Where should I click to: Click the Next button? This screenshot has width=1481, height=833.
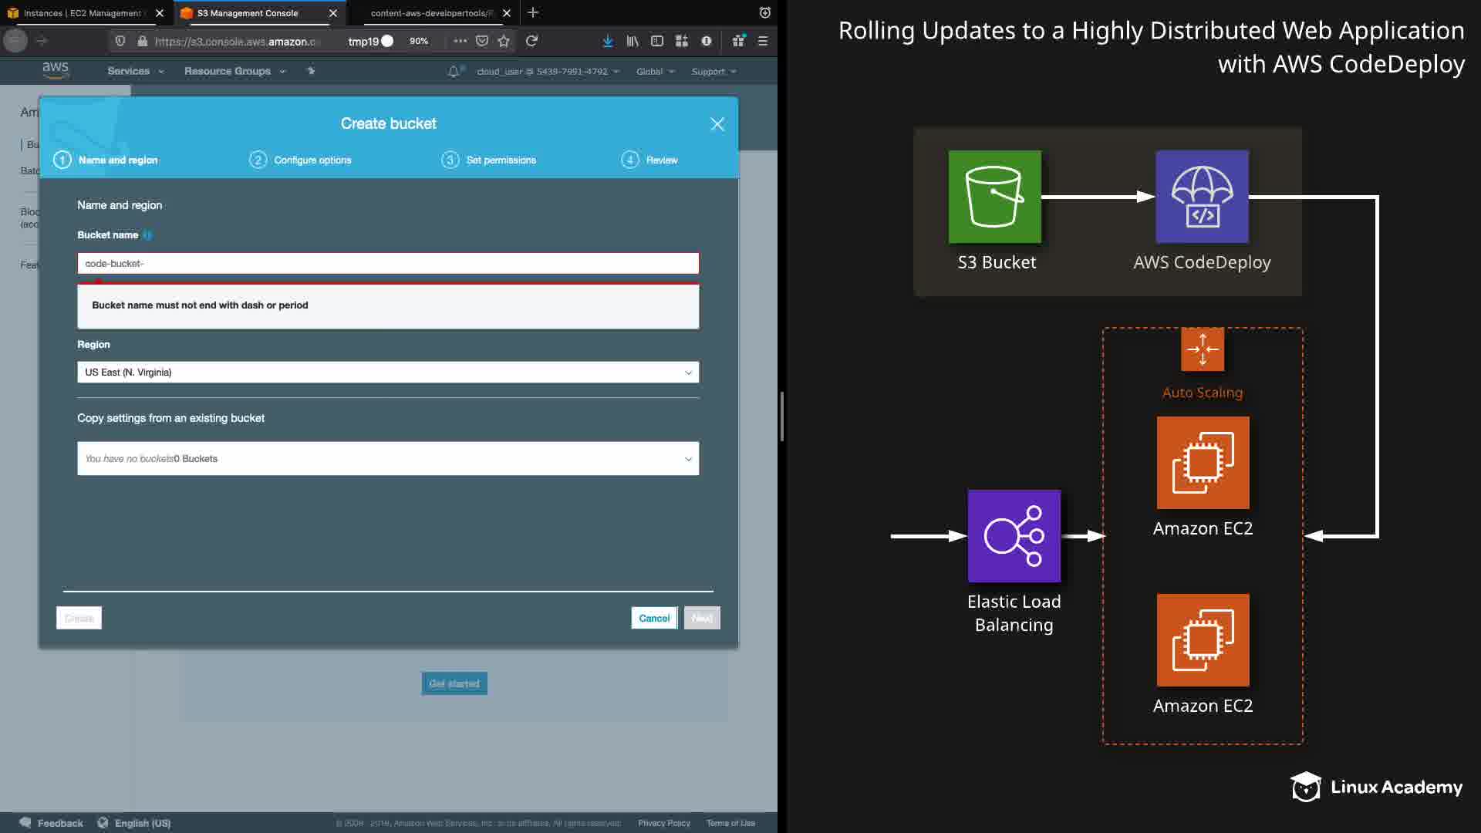[701, 618]
